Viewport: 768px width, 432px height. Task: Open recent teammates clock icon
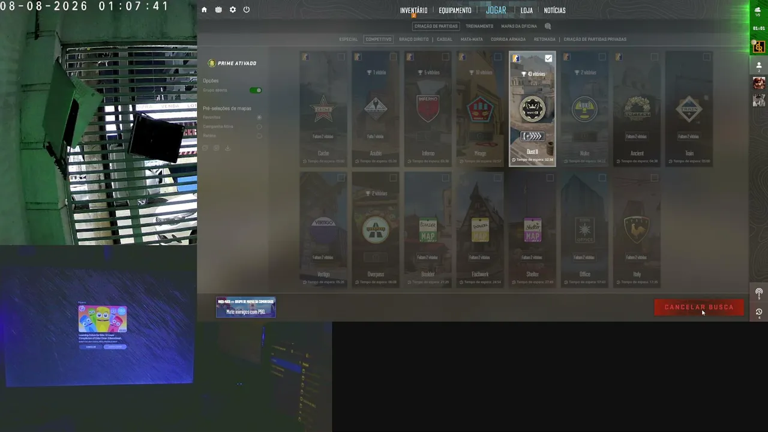(x=759, y=312)
